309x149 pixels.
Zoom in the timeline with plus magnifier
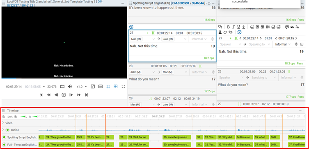pos(16,117)
